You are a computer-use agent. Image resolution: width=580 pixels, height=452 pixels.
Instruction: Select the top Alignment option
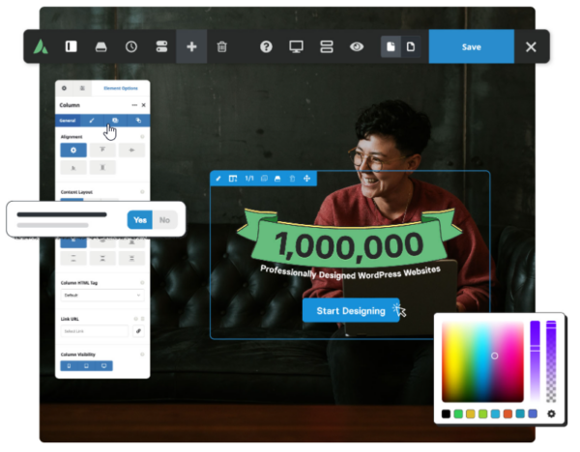coord(102,150)
